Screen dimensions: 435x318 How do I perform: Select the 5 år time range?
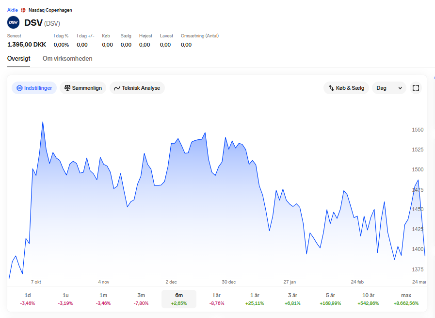[330, 299]
